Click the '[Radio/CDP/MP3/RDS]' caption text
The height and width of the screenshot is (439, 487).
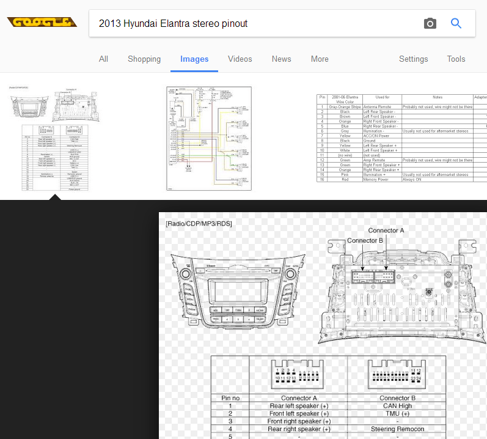point(199,224)
